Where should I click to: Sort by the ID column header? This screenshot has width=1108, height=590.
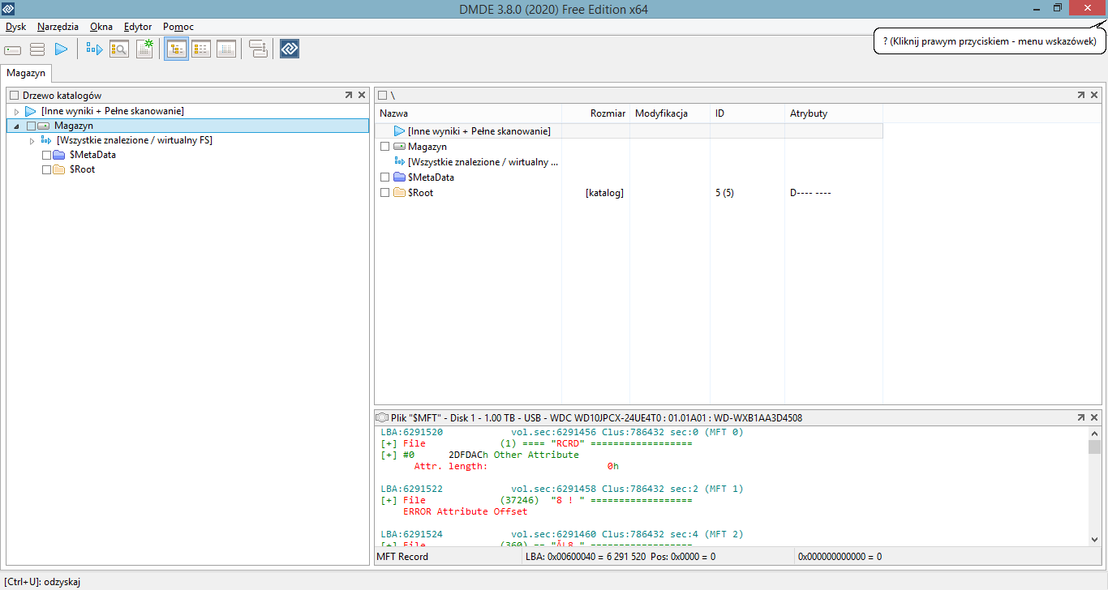coord(748,113)
